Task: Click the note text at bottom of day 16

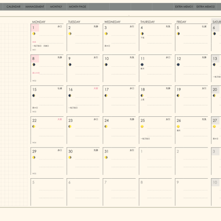Action: pyautogui.click(x=73, y=108)
